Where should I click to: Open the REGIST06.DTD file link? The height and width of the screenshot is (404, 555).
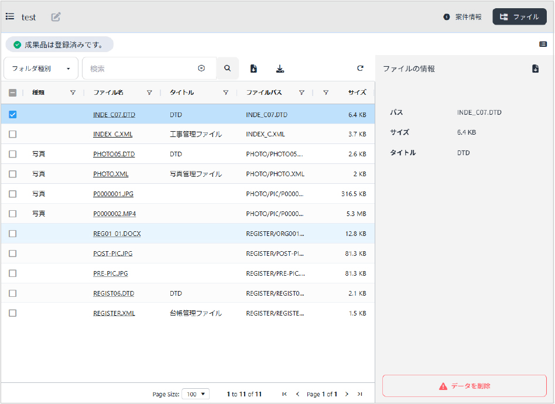click(114, 293)
